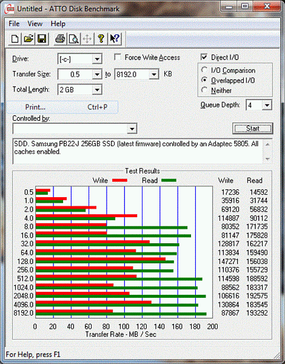This screenshot has width=285, height=364.
Task: Open the View menu
Action: (x=35, y=24)
